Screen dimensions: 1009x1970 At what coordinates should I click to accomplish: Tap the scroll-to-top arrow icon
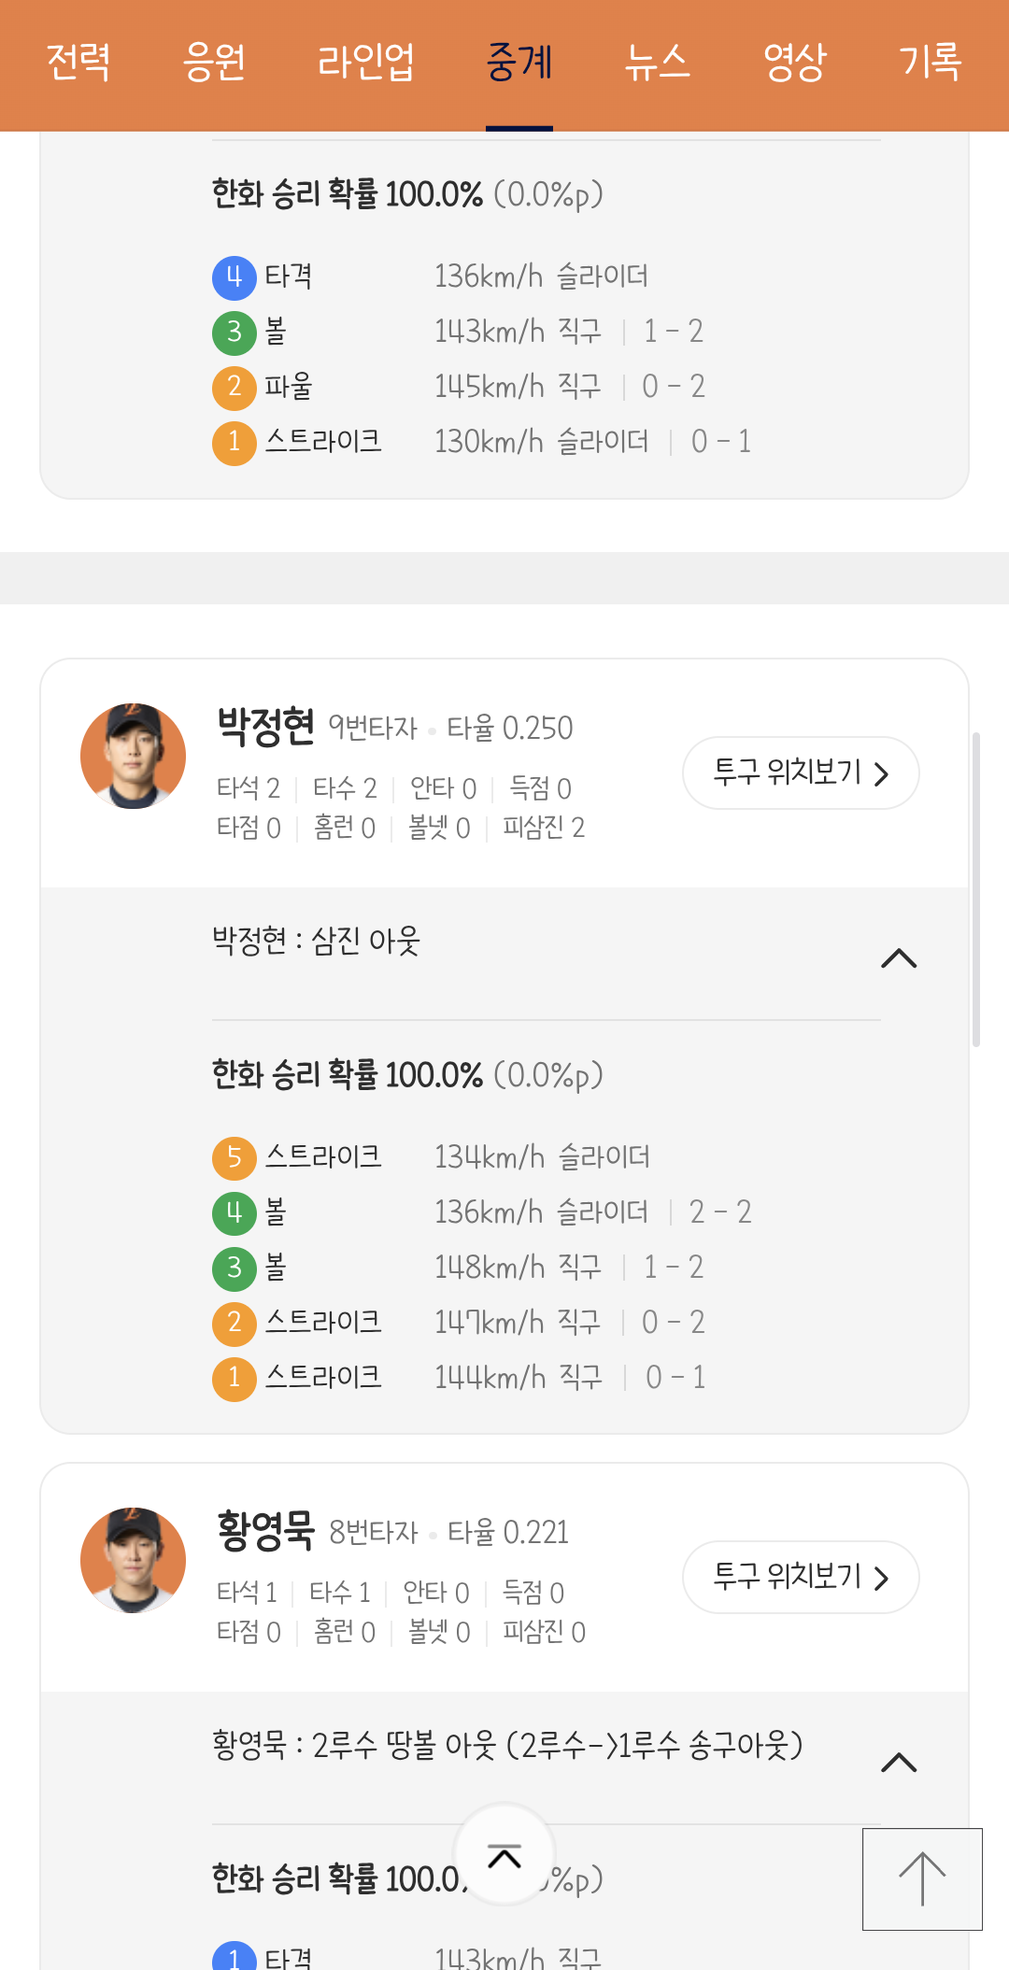tap(922, 1878)
